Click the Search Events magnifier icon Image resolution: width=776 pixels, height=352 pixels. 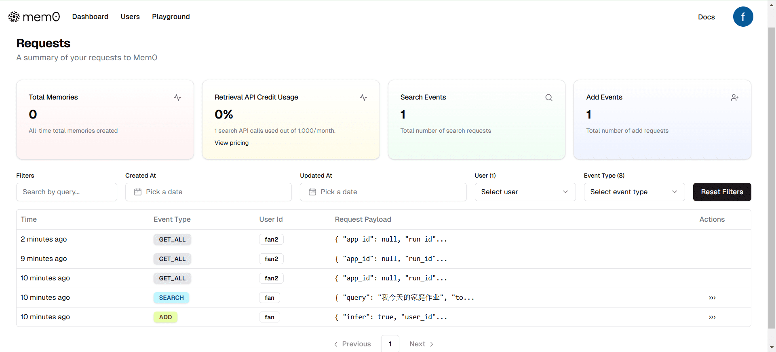coord(549,98)
